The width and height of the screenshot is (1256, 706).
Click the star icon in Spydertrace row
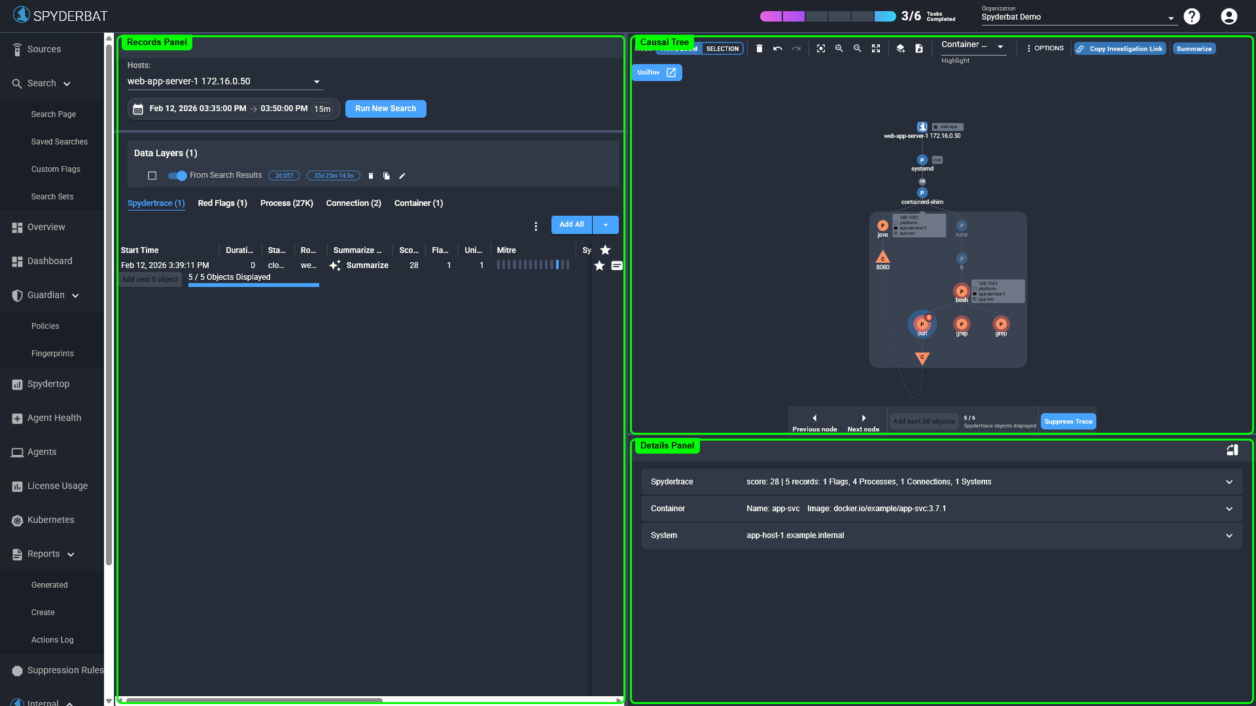pos(599,265)
